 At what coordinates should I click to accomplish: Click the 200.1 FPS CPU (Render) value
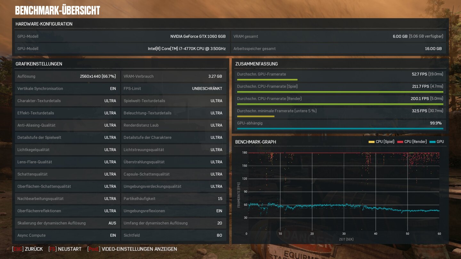click(420, 98)
